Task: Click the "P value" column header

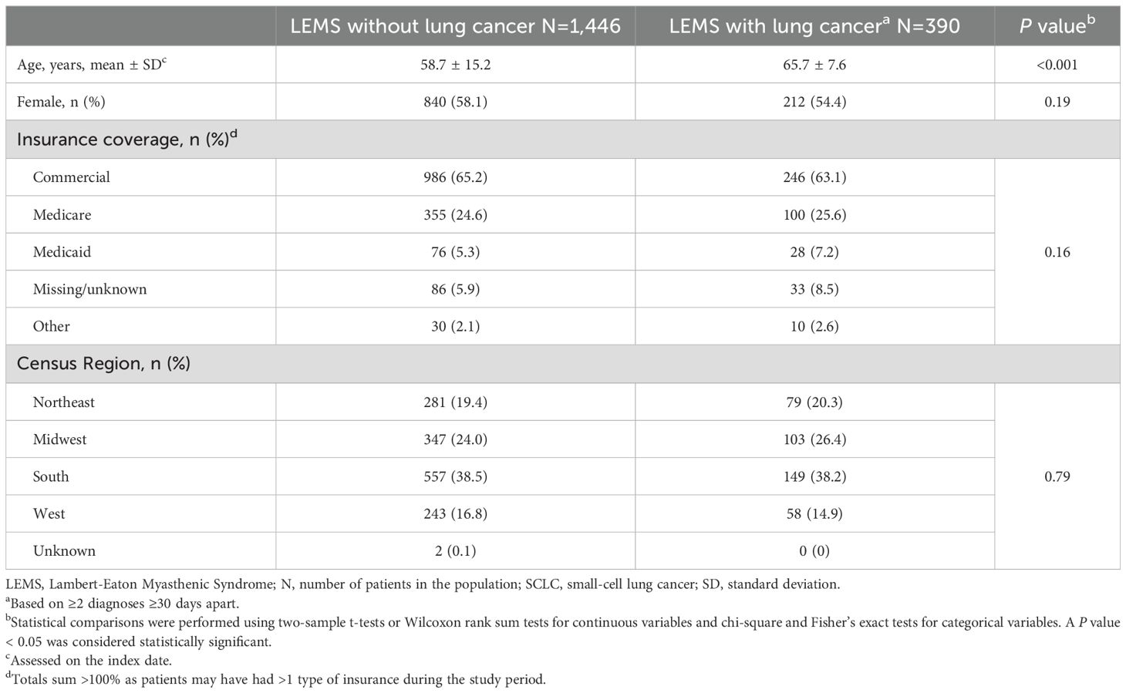Action: coord(1057,26)
